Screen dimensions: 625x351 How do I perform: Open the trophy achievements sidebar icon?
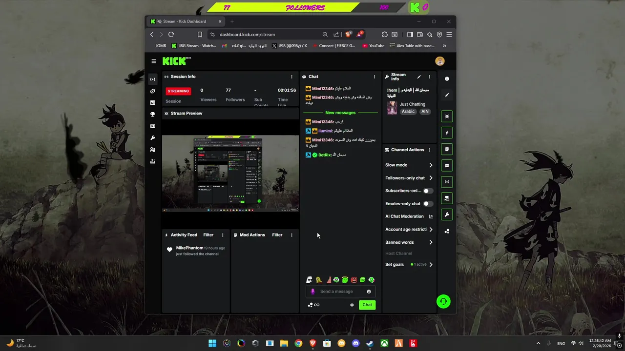point(153,115)
